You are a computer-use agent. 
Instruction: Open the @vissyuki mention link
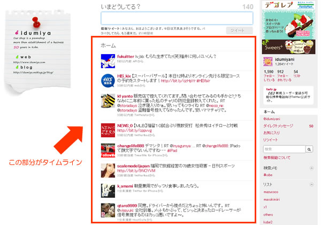coord(125,211)
